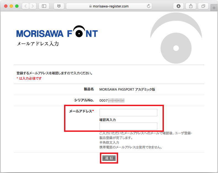This screenshot has width=218, height=173.
Task: Open a new tab with the plus button
Action: tap(214, 8)
